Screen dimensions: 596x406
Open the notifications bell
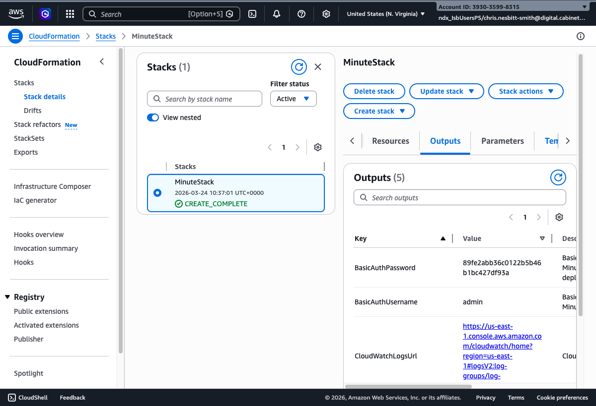coord(277,14)
